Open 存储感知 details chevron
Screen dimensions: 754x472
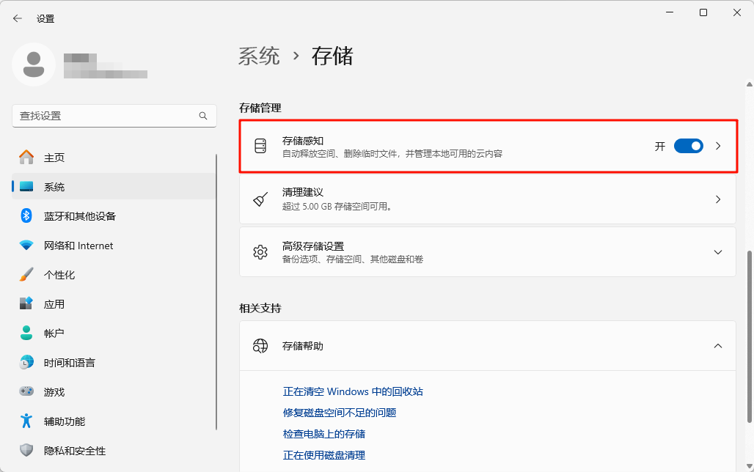point(718,146)
